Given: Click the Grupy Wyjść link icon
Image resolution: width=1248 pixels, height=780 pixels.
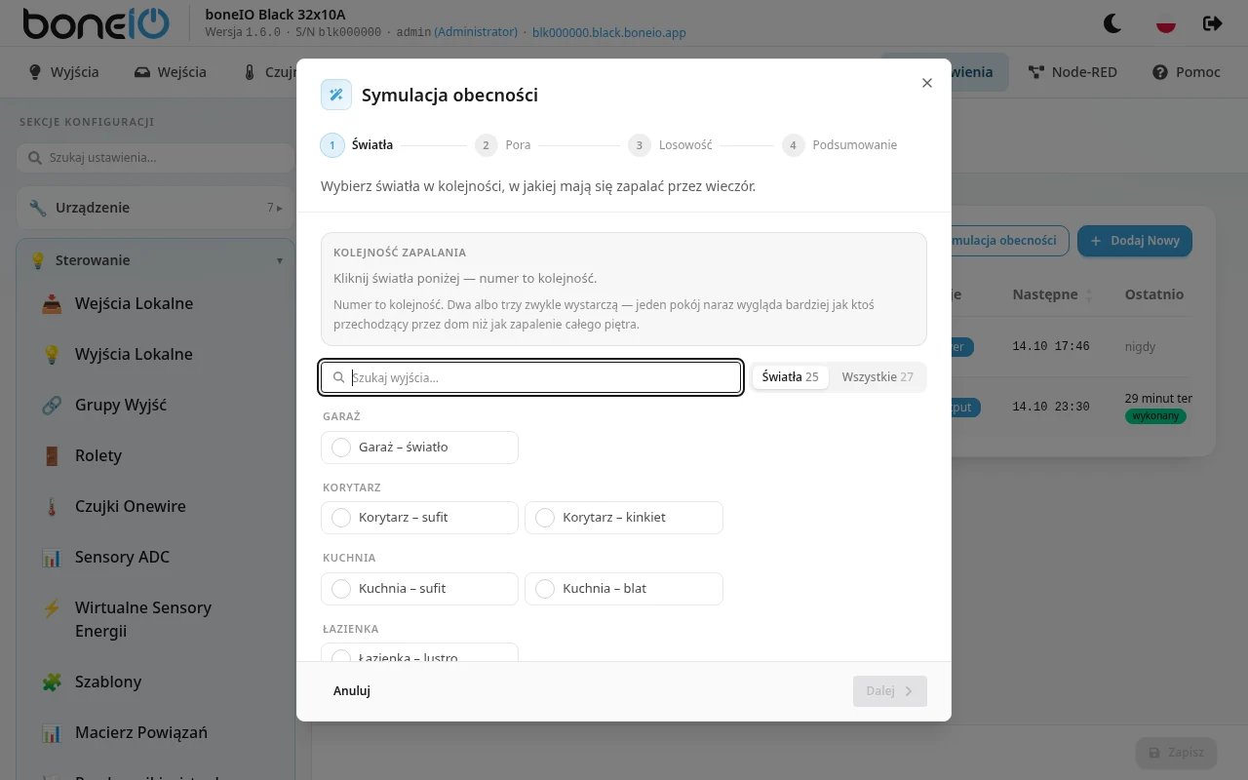Looking at the screenshot, I should click(52, 405).
